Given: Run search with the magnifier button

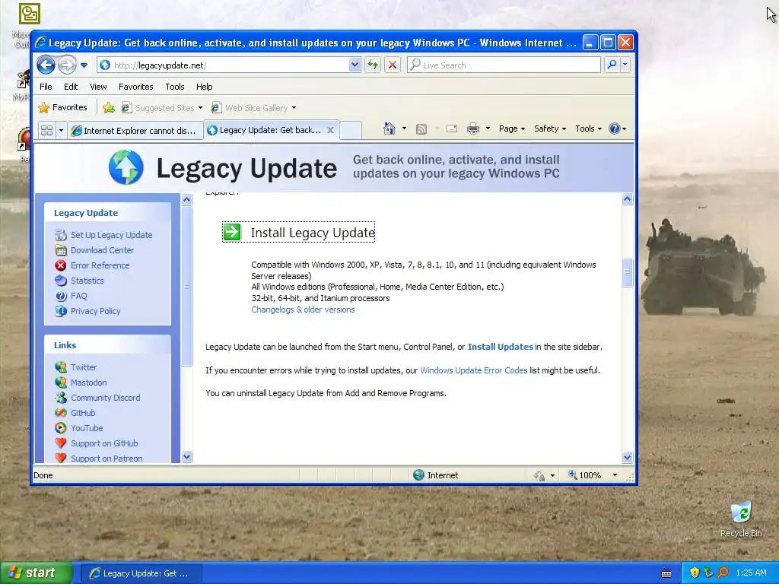Looking at the screenshot, I should [612, 65].
